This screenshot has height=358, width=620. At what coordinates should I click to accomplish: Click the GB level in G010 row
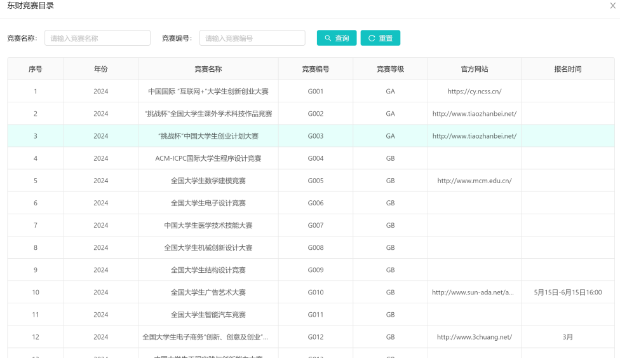tap(390, 293)
